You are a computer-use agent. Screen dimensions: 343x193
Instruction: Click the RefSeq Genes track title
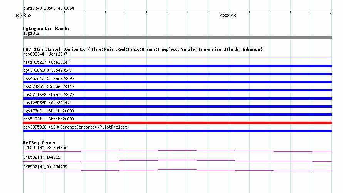pyautogui.click(x=39, y=143)
